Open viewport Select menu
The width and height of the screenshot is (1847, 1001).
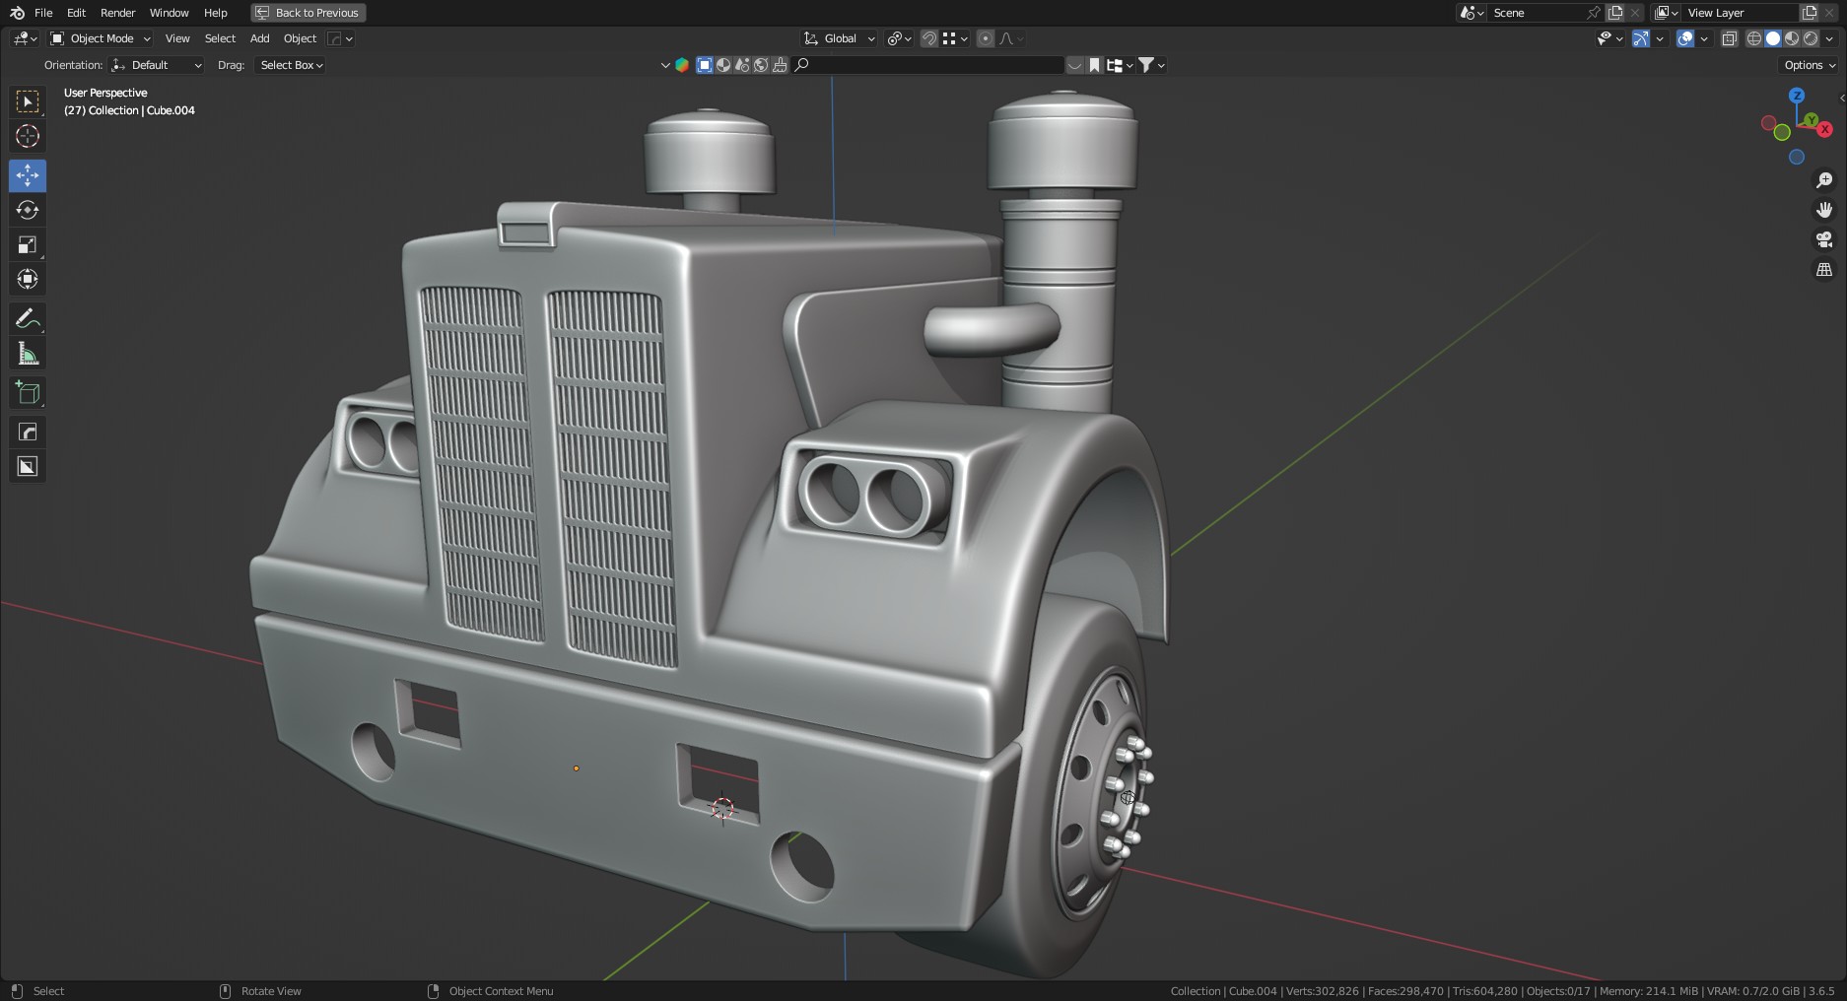click(220, 38)
